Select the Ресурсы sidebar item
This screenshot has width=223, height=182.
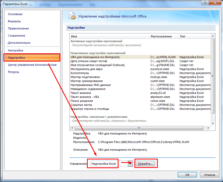[x=14, y=72]
